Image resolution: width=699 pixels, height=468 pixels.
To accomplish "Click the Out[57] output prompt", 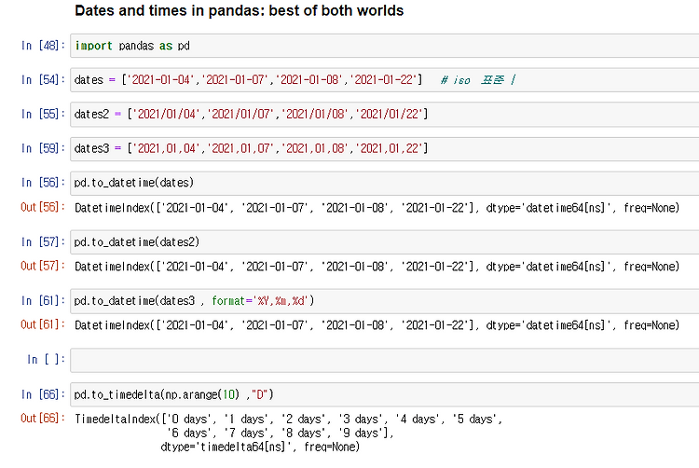I will 43,266.
